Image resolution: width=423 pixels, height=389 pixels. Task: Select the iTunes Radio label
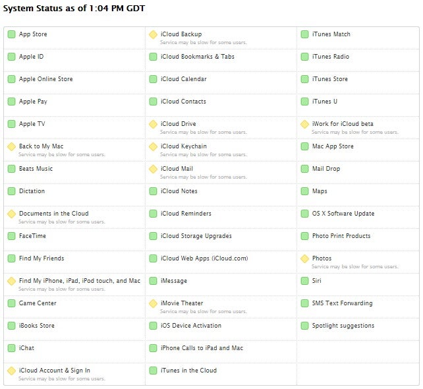coord(331,57)
